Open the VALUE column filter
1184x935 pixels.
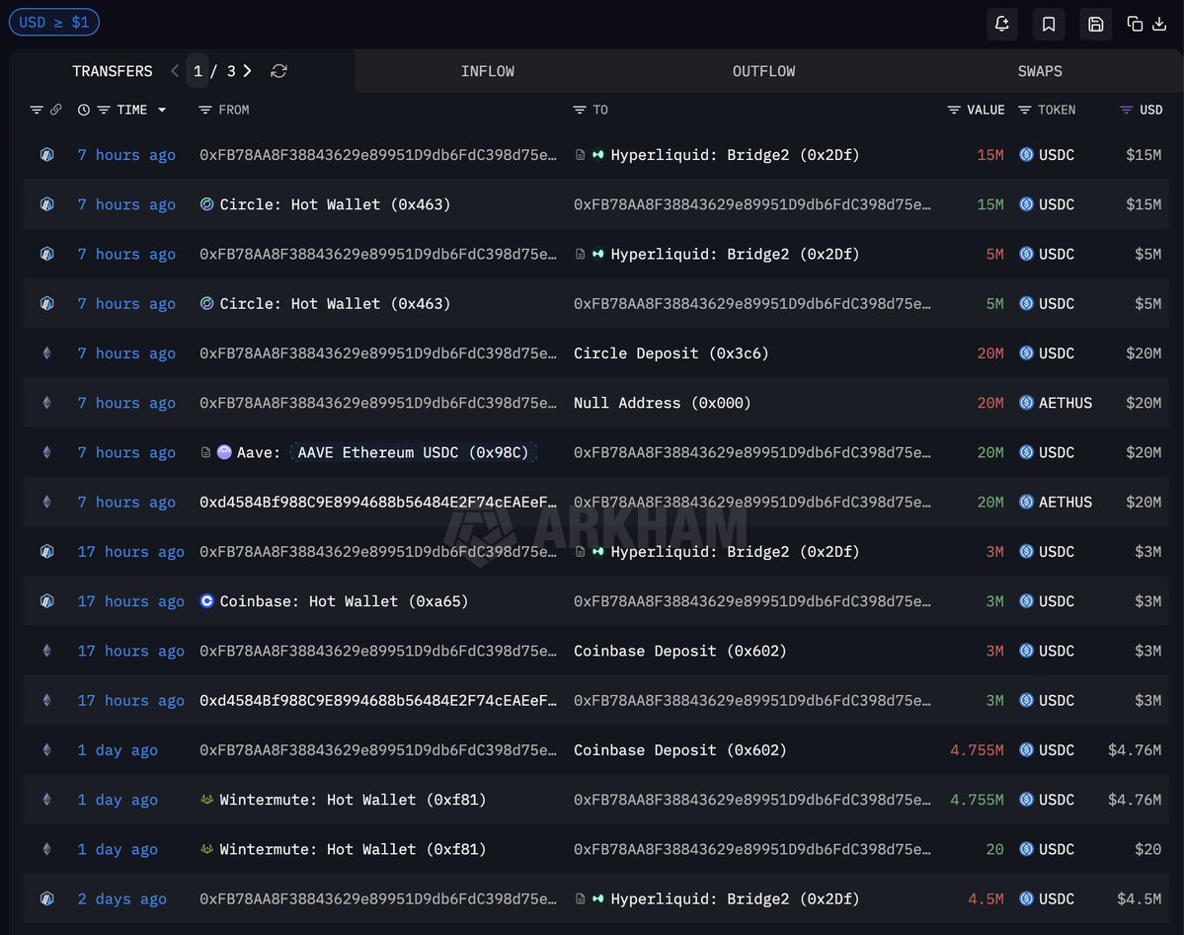click(954, 110)
